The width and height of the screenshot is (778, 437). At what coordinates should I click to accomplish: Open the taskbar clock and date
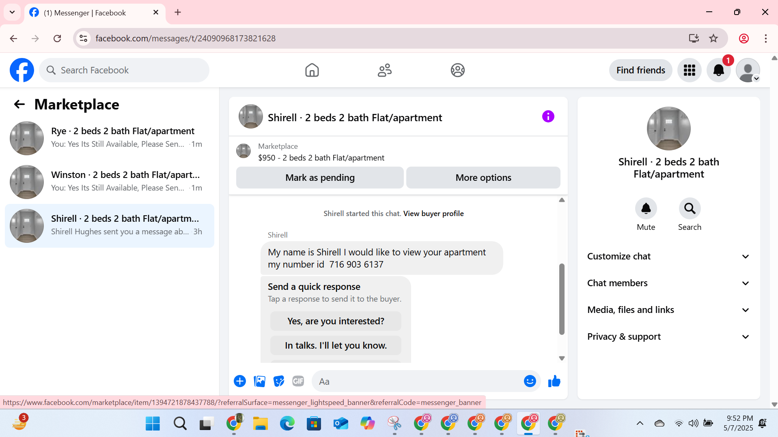[x=738, y=423]
